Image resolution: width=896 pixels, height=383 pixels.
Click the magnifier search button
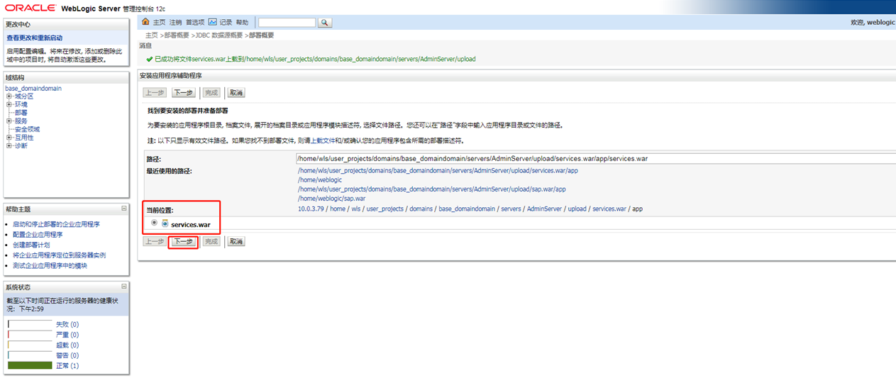(x=325, y=23)
